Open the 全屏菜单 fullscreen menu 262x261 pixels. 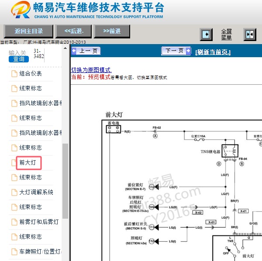pyautogui.click(x=226, y=34)
